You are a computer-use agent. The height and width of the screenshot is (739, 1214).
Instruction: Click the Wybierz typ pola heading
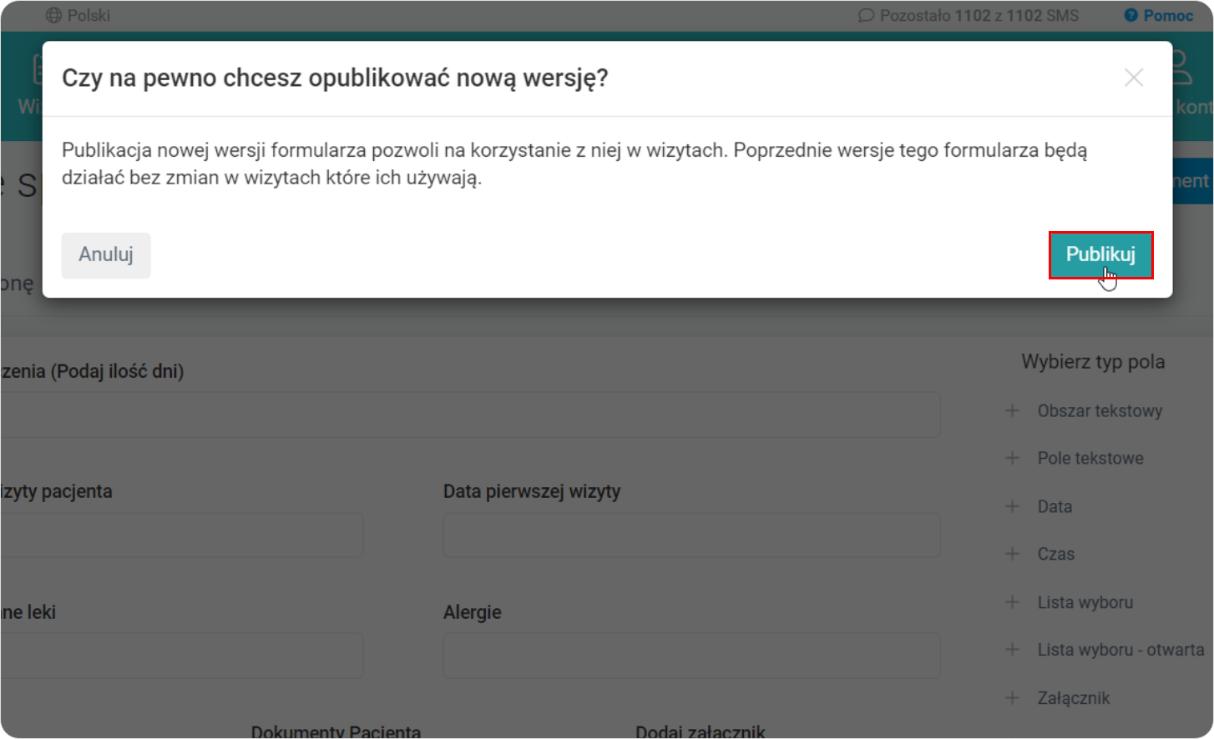1093,362
